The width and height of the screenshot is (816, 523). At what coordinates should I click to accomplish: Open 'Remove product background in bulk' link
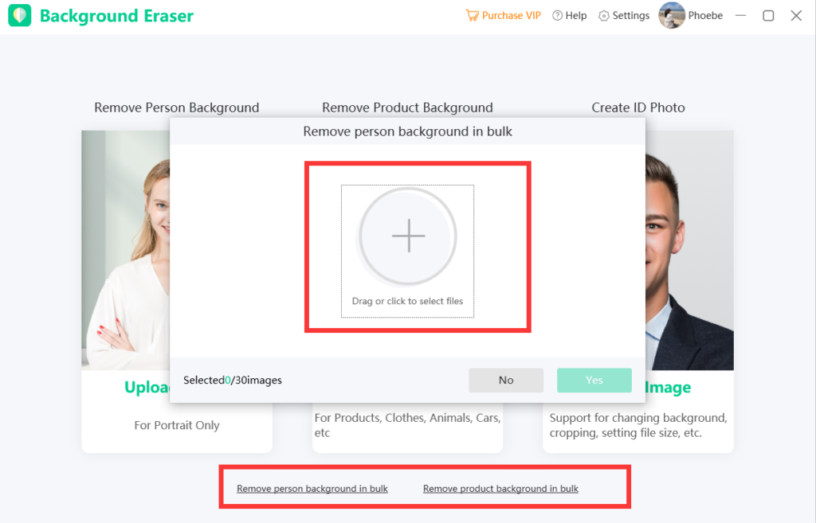coord(500,489)
